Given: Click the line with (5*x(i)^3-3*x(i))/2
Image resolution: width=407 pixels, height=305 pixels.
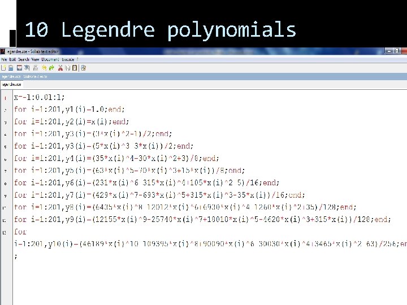Looking at the screenshot, I should [103, 146].
